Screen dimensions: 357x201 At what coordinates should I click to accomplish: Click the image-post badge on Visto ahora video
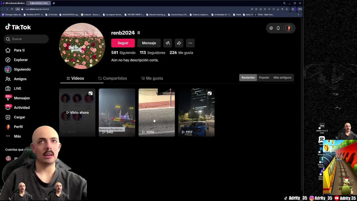(x=90, y=93)
